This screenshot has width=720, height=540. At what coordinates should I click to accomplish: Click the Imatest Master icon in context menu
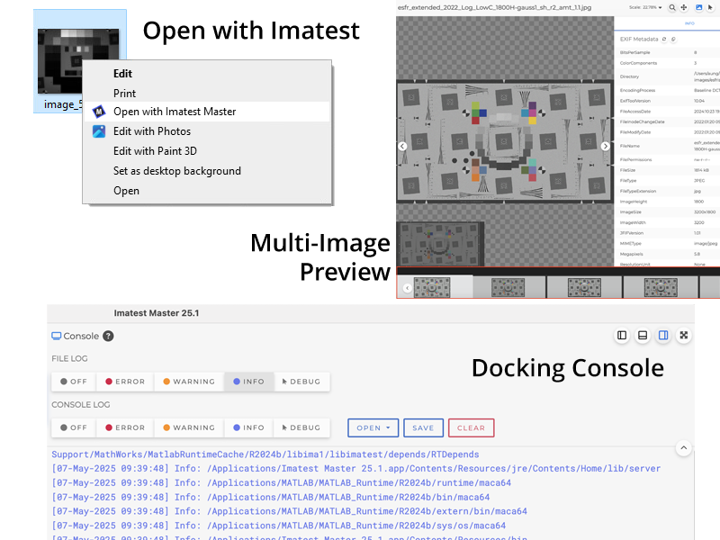99,112
